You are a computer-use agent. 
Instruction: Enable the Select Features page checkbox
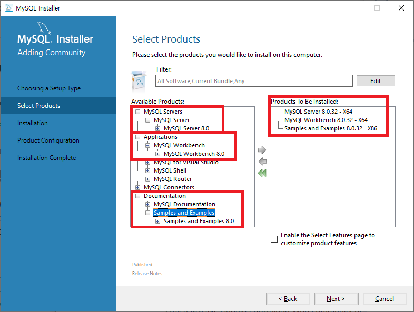274,239
